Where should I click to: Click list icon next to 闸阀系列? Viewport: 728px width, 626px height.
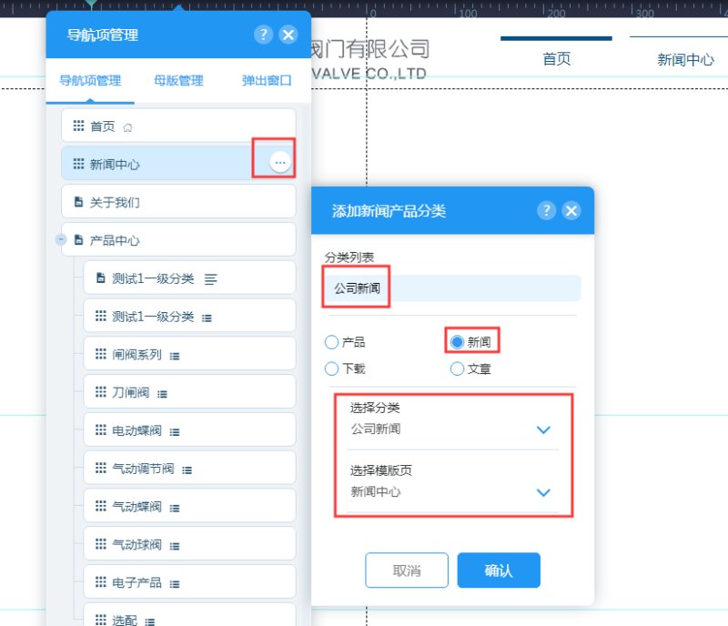175,356
